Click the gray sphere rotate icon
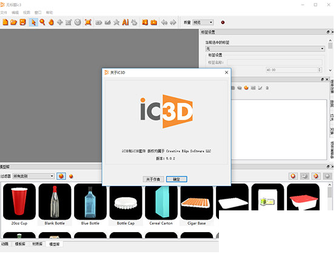The height and width of the screenshot is (254, 336). (x=78, y=22)
